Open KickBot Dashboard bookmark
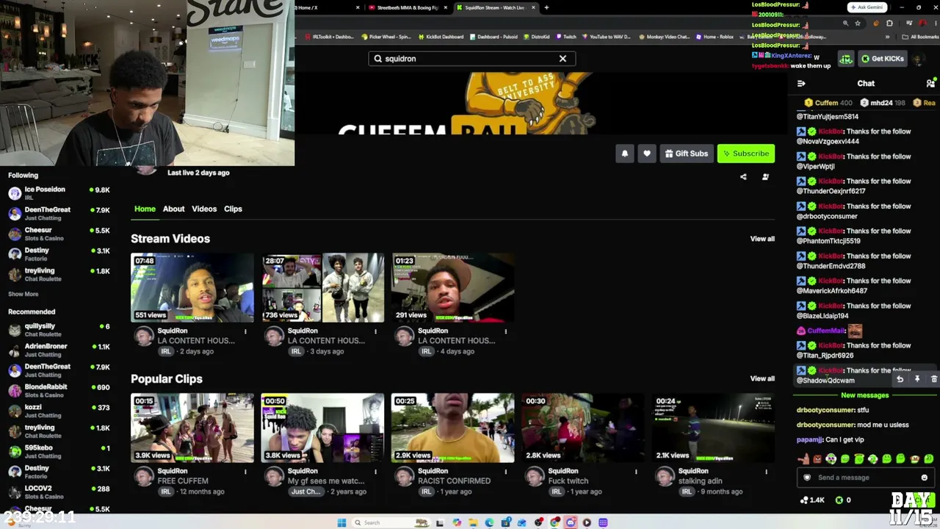940x529 pixels. point(441,37)
